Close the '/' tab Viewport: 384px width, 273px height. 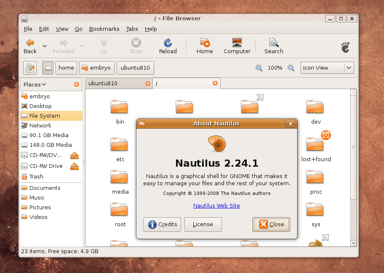click(215, 83)
